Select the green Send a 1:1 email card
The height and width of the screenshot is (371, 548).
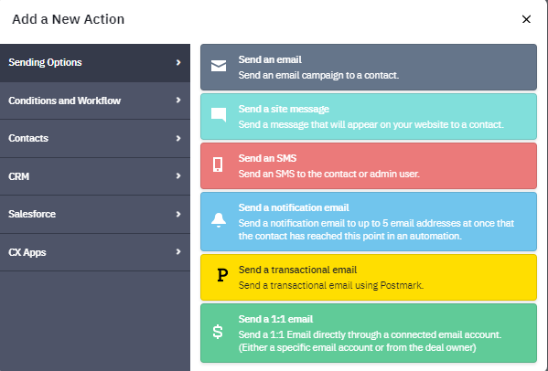pyautogui.click(x=369, y=333)
